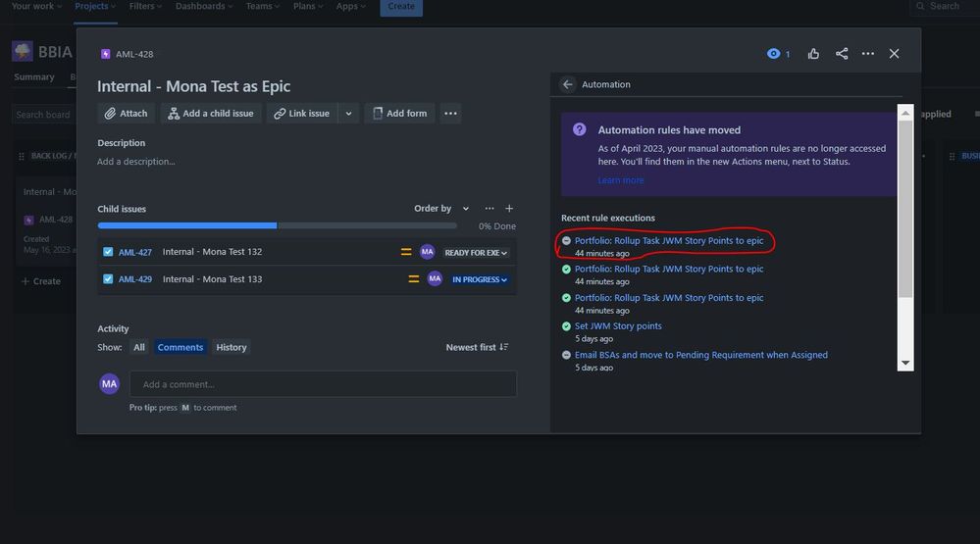The height and width of the screenshot is (544, 980).
Task: Open the IN PROGRESS status dropdown
Action: click(x=480, y=279)
